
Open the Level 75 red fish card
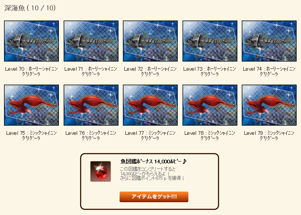(31, 105)
